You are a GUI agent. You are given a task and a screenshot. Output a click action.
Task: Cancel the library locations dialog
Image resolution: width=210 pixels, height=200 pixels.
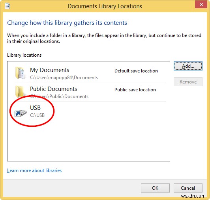188,188
